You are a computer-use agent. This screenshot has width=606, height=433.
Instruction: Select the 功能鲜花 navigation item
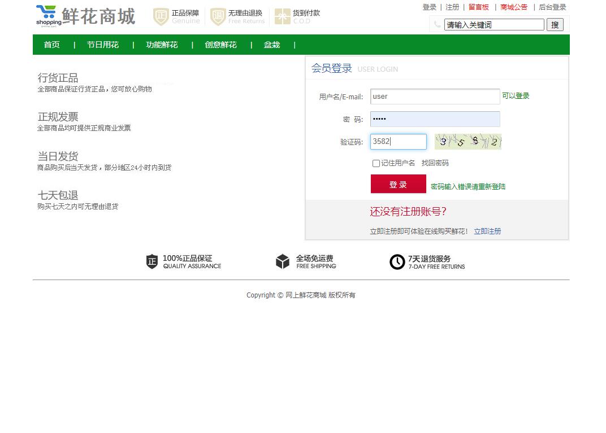pyautogui.click(x=162, y=45)
